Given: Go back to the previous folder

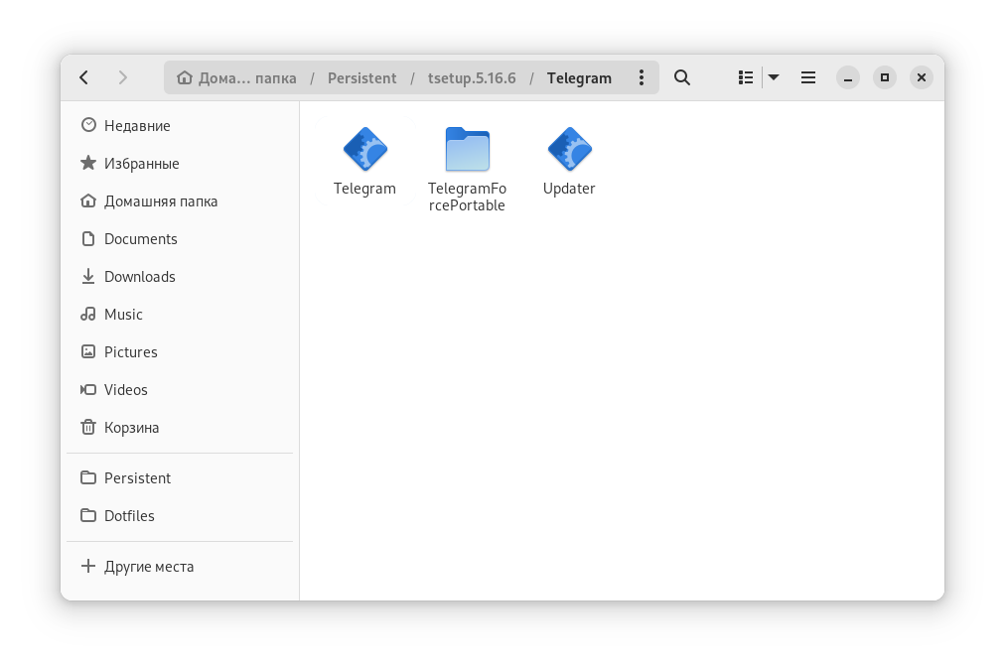Looking at the screenshot, I should (84, 77).
